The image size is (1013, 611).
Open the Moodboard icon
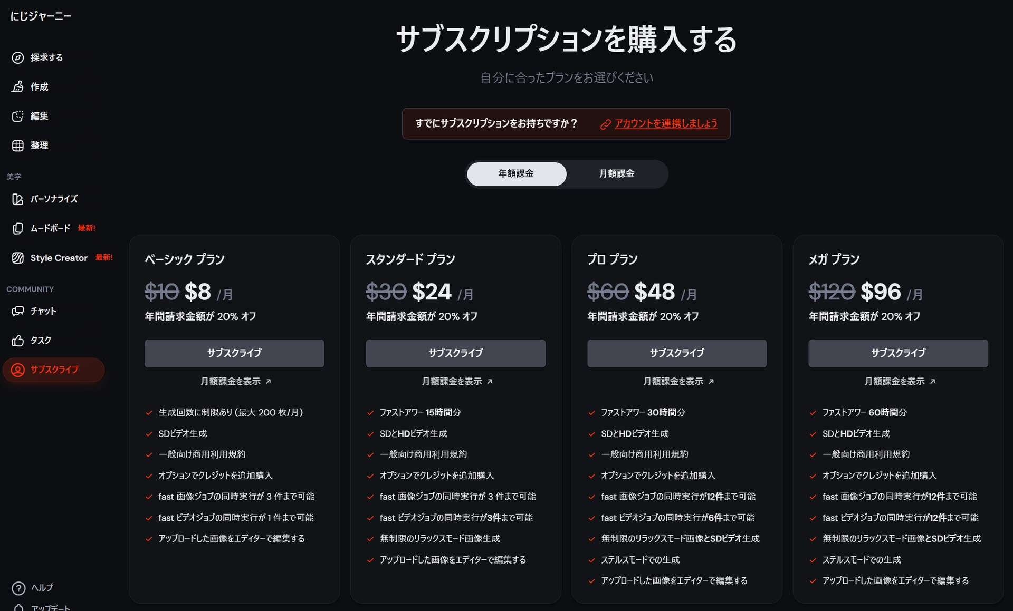pos(18,228)
